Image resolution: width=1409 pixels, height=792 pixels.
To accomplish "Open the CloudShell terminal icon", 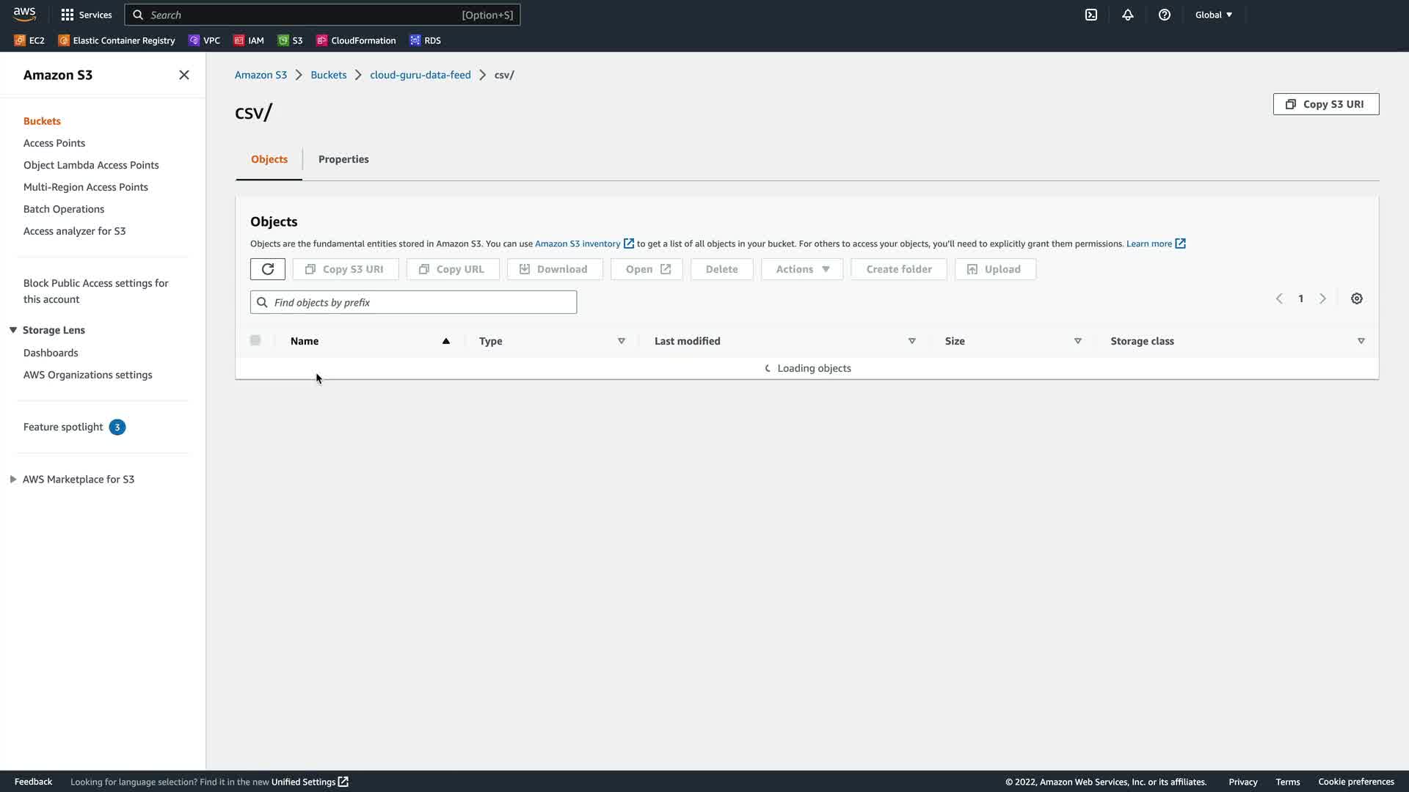I will click(1091, 15).
